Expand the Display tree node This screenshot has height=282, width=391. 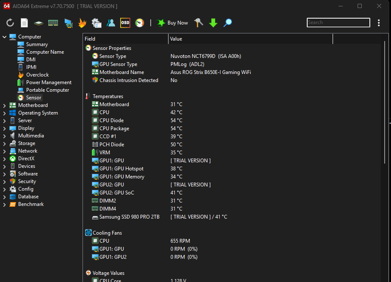coord(4,129)
